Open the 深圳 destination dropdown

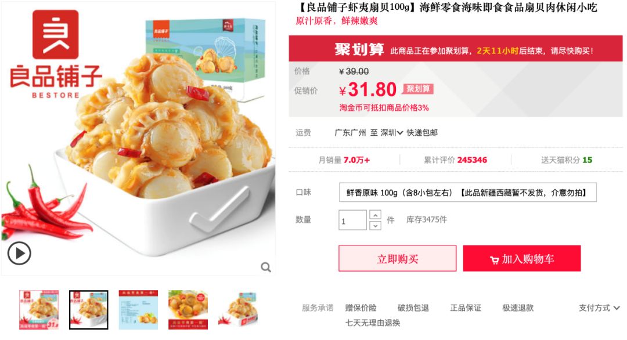[391, 133]
